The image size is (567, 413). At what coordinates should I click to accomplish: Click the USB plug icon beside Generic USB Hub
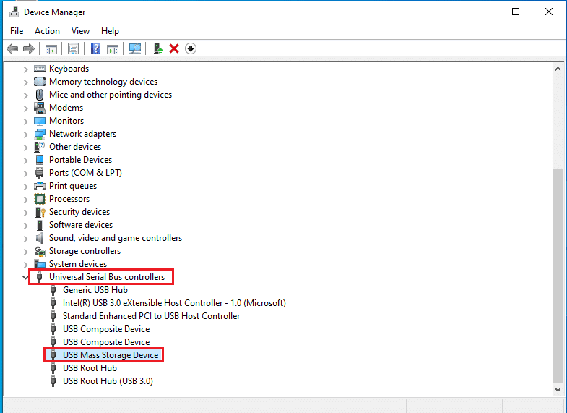(53, 290)
